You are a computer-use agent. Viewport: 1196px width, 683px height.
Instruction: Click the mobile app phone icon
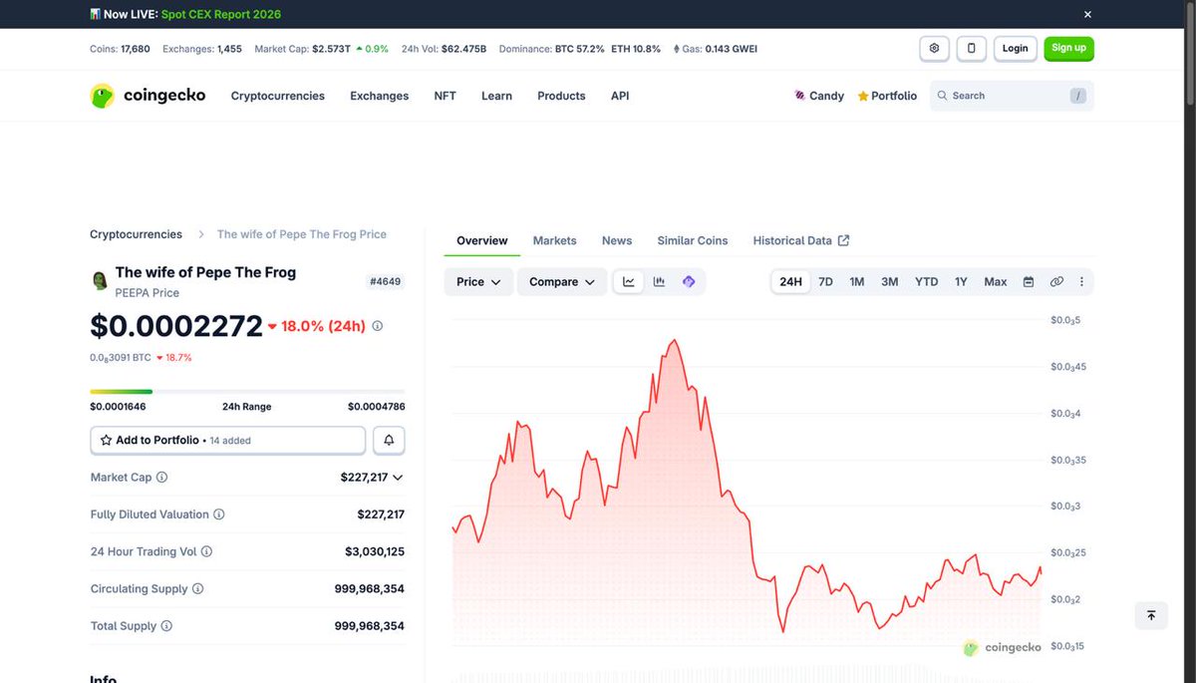pyautogui.click(x=972, y=48)
